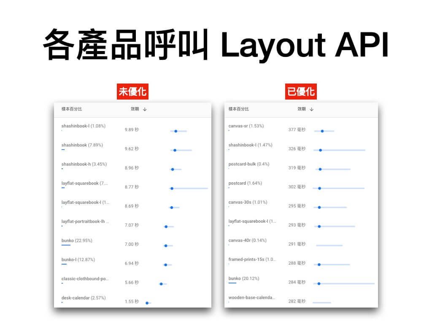The height and width of the screenshot is (324, 432).
Task: Open the desk-calendar (2.57%) row
Action: [83, 298]
